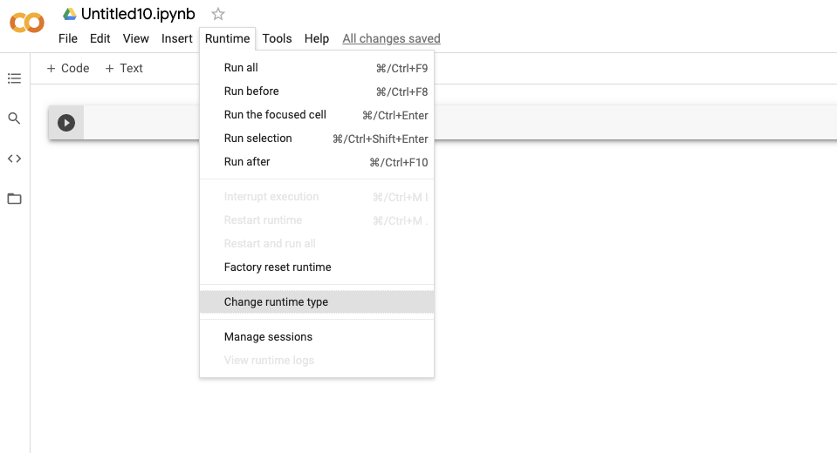Add a new Text cell
837x453 pixels.
[124, 68]
